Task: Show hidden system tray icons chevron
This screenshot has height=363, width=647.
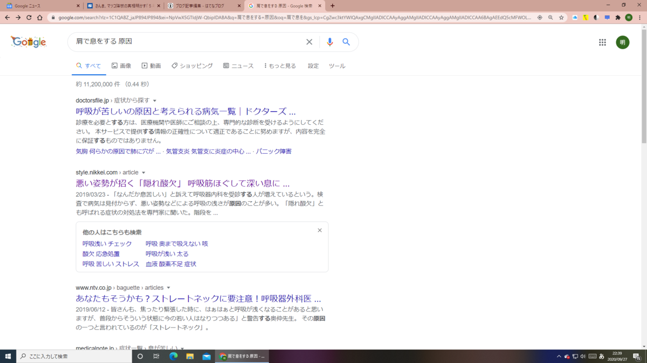Action: pyautogui.click(x=559, y=356)
